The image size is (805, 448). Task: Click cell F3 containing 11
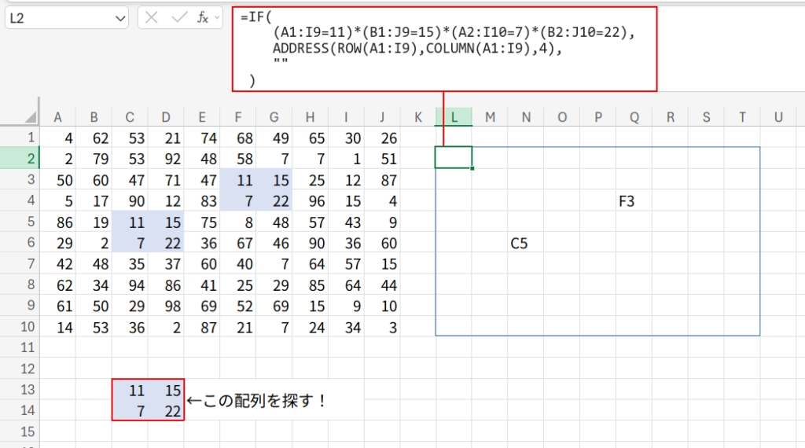(237, 180)
